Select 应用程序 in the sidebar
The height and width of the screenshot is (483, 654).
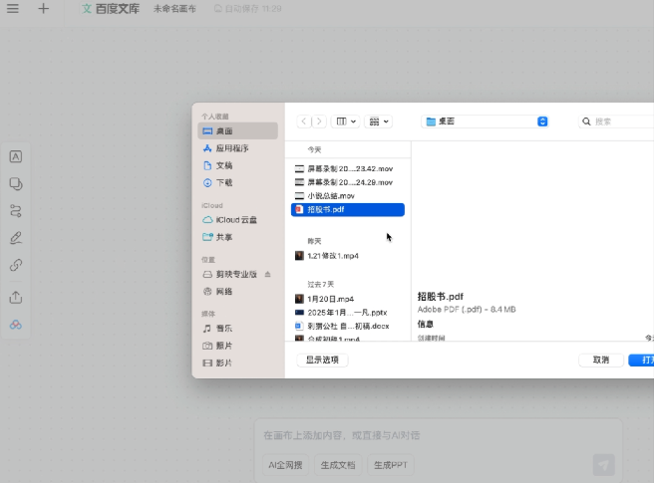tap(237, 148)
